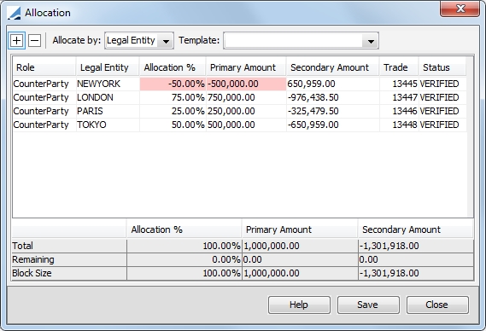Screen dimensions: 486x331
Task: Close the Allocation window with X
Action: click(460, 9)
